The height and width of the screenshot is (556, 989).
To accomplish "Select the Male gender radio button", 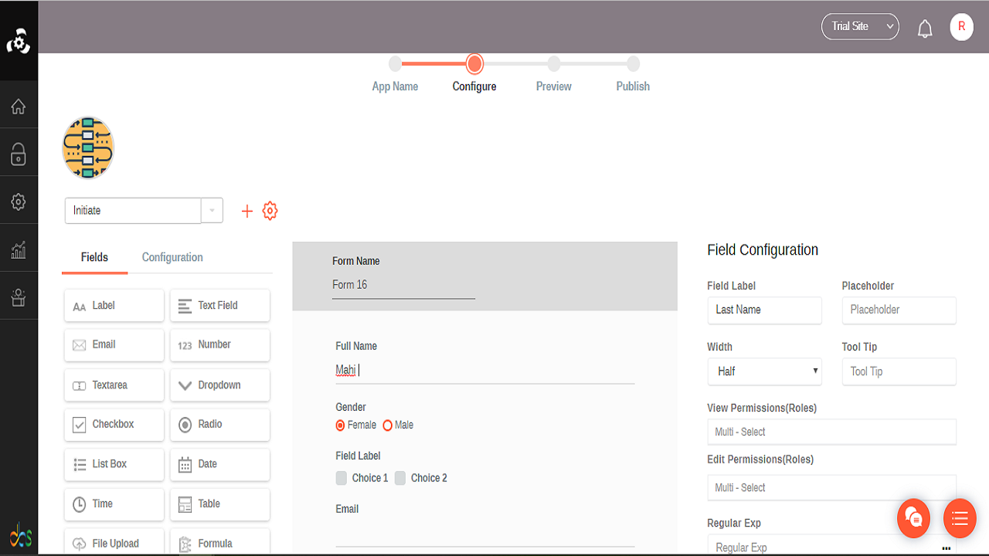I will click(387, 425).
